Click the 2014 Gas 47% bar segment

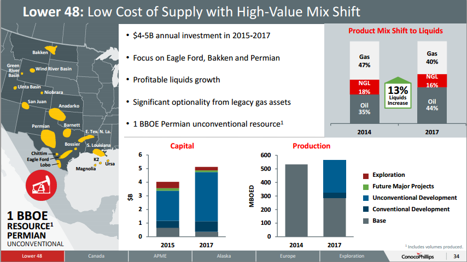click(x=364, y=61)
